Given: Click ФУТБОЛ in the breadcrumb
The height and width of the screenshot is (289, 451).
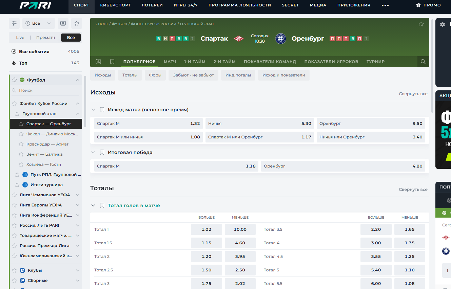Looking at the screenshot, I should pos(119,24).
